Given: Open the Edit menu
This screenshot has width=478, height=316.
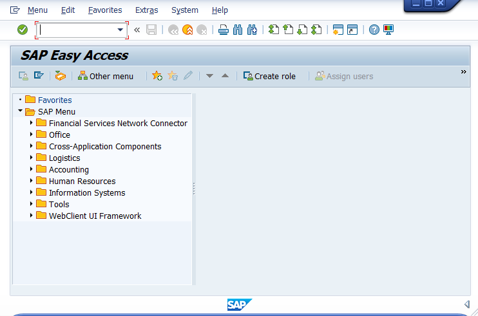Looking at the screenshot, I should coord(68,10).
